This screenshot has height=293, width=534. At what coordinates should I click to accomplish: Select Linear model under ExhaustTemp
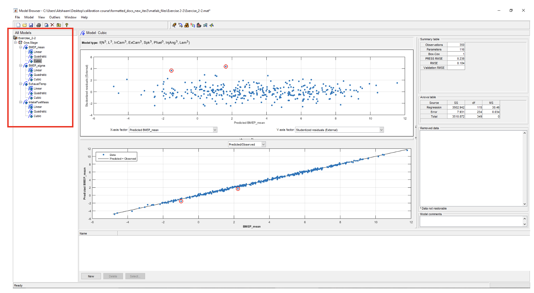[x=38, y=89]
